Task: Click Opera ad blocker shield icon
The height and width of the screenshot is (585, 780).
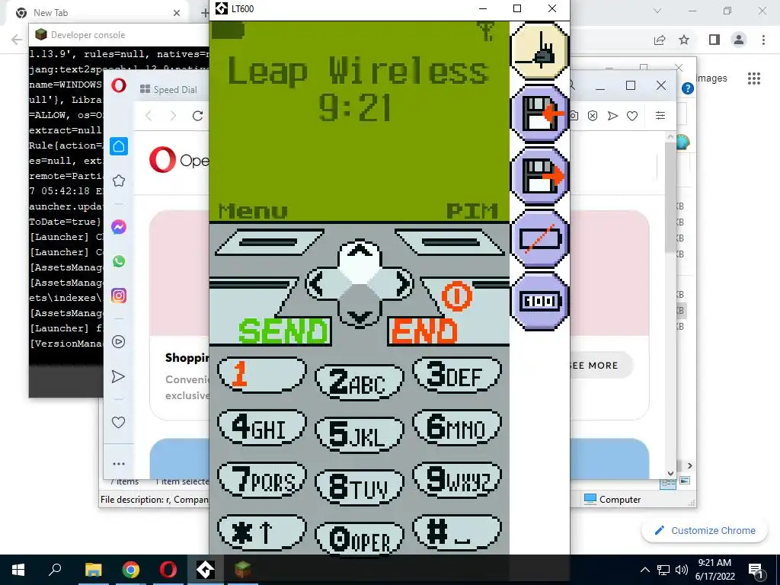Action: coord(593,116)
